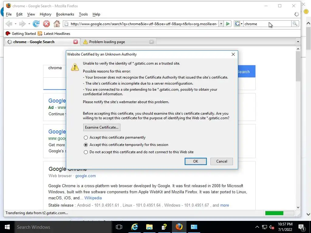
Task: Click the Firefox taskbar icon
Action: pos(179,227)
